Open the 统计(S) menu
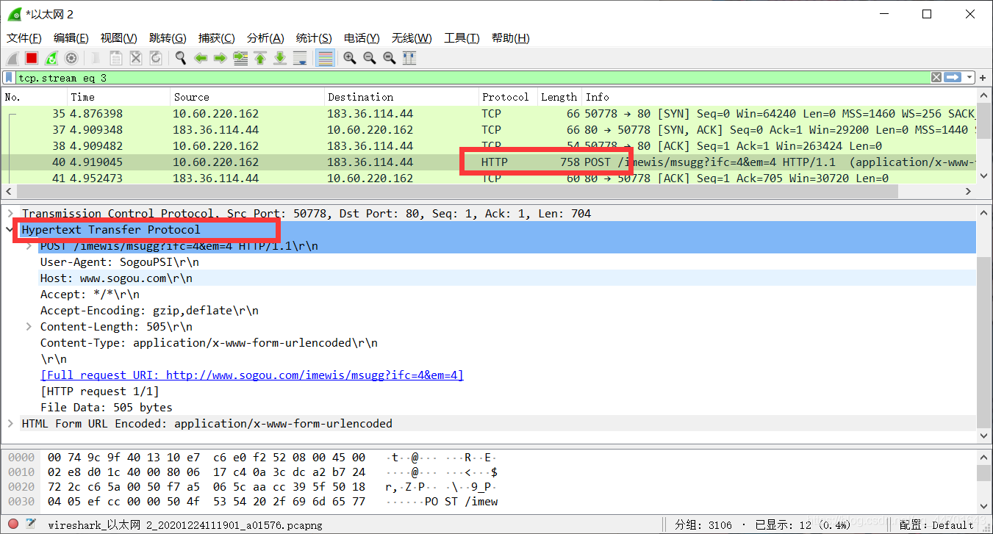Image resolution: width=993 pixels, height=534 pixels. (314, 38)
